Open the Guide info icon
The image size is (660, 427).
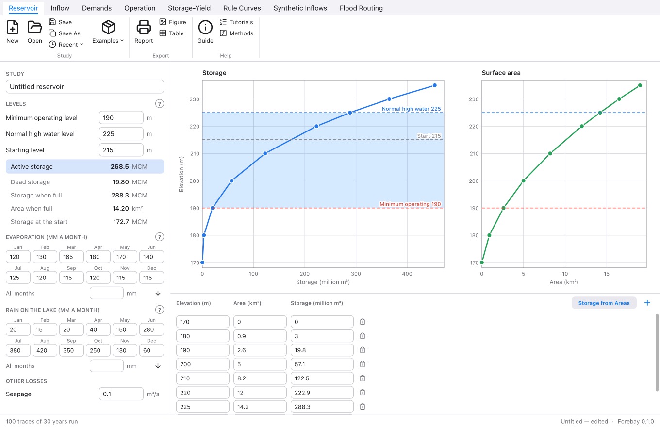coord(205,27)
